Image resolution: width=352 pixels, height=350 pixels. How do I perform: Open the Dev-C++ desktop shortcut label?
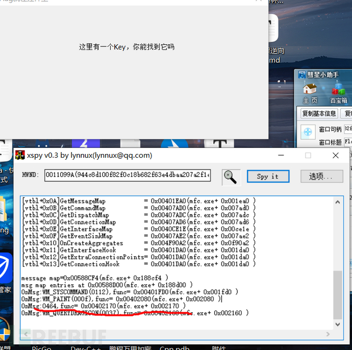pos(86,348)
